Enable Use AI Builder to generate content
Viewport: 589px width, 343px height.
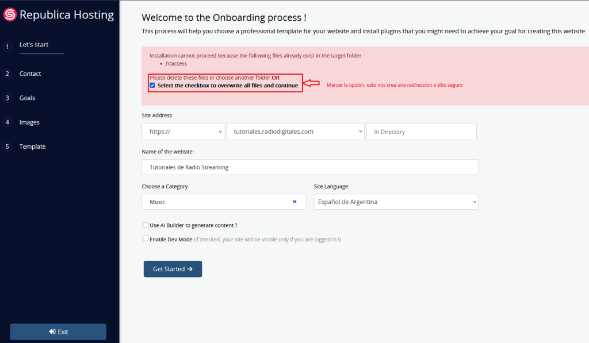pyautogui.click(x=146, y=225)
